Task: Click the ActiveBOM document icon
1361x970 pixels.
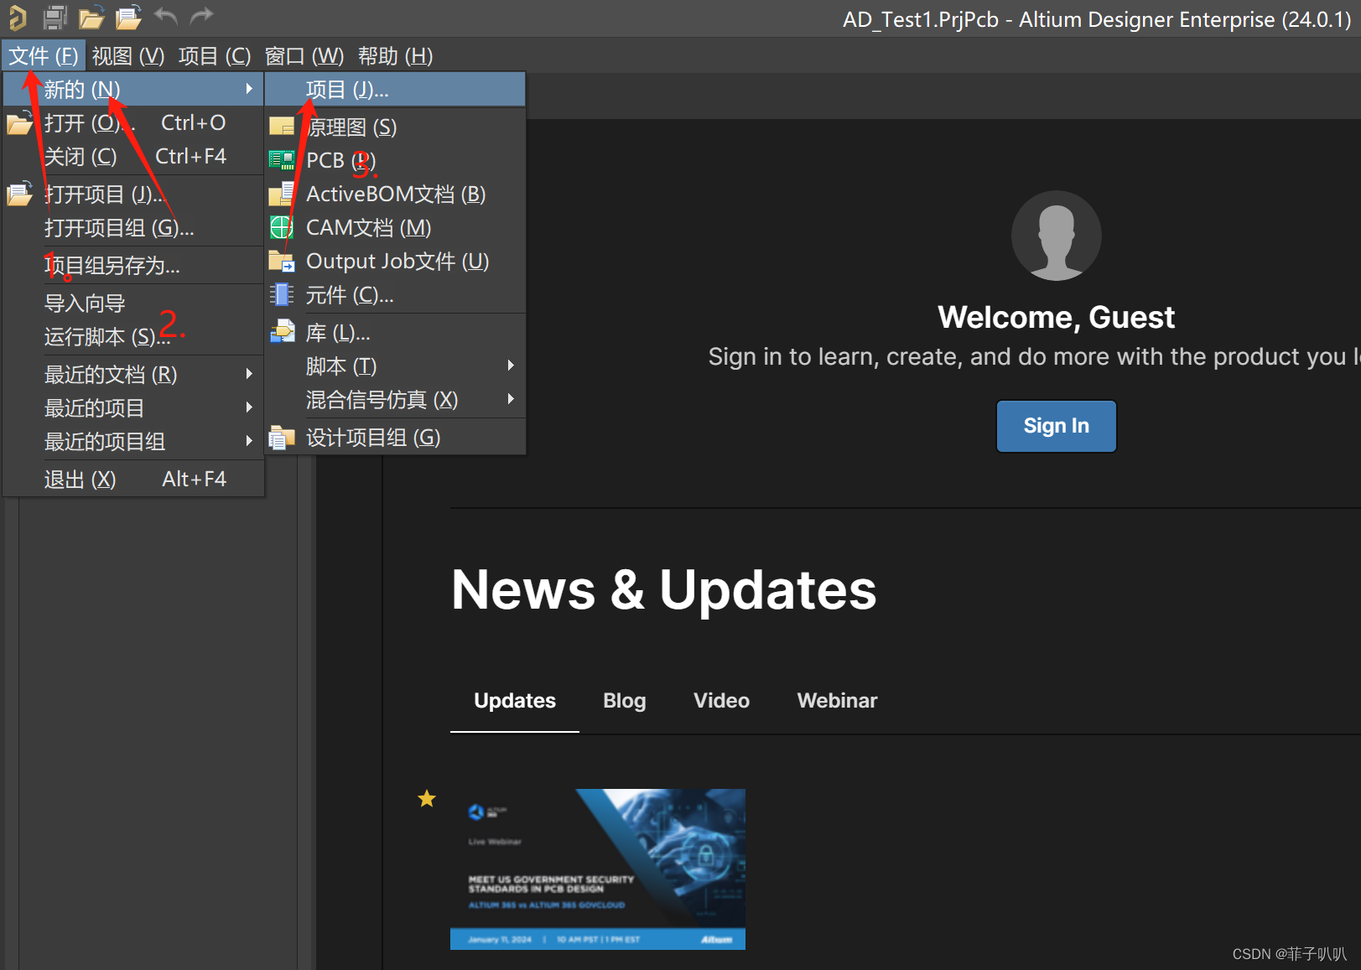Action: pyautogui.click(x=281, y=194)
